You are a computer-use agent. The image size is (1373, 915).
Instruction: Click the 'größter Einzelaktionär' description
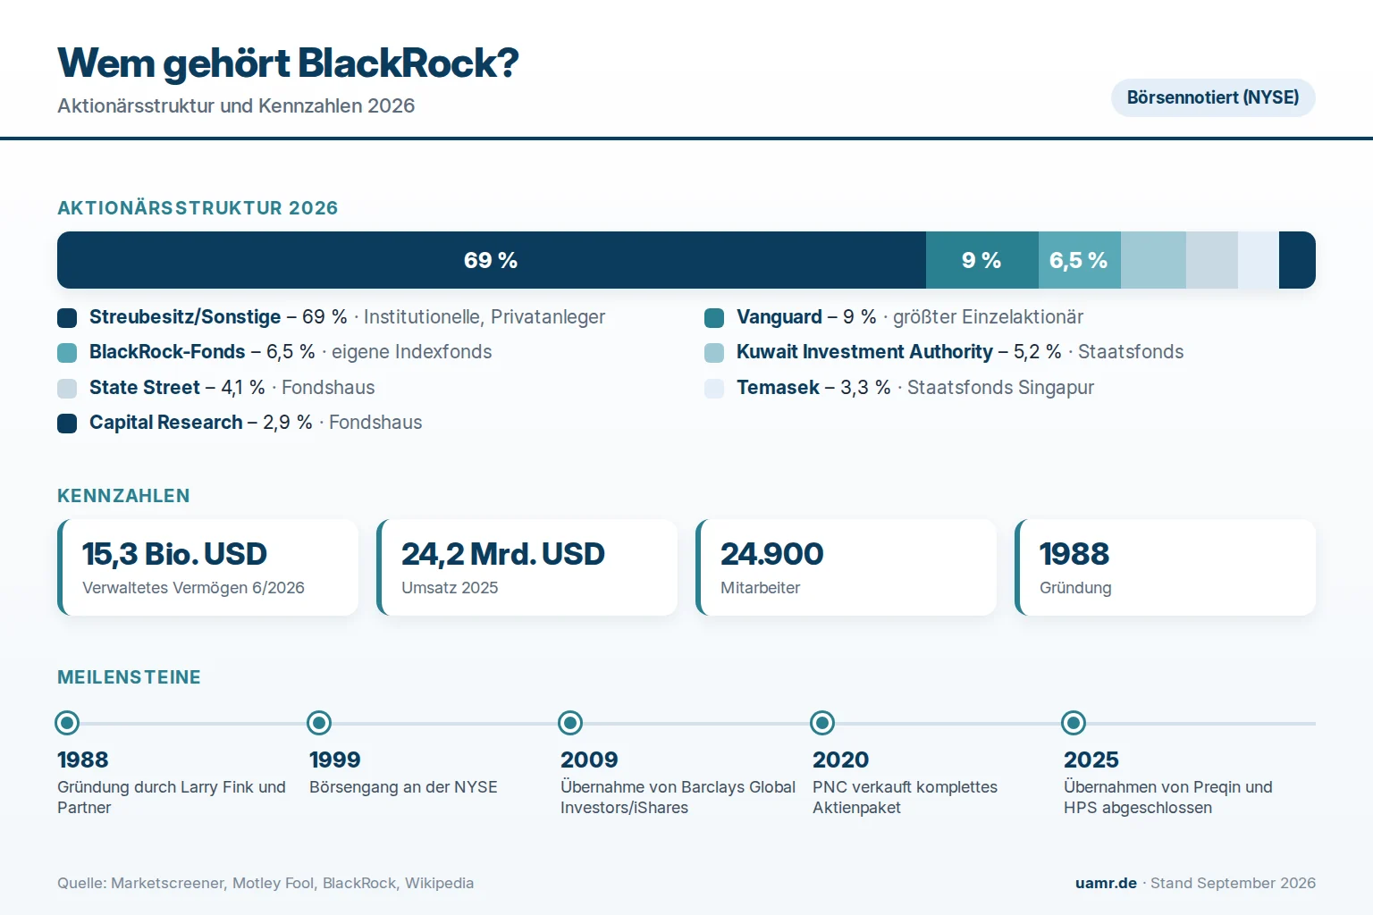click(988, 317)
